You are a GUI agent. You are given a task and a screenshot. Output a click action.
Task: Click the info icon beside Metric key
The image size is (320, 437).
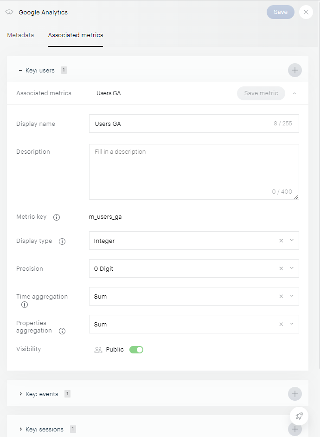point(57,217)
